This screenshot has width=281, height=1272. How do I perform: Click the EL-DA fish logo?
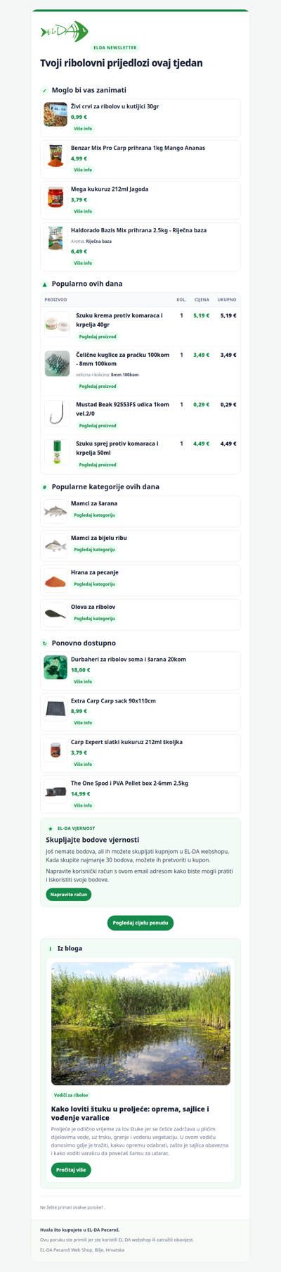click(64, 32)
